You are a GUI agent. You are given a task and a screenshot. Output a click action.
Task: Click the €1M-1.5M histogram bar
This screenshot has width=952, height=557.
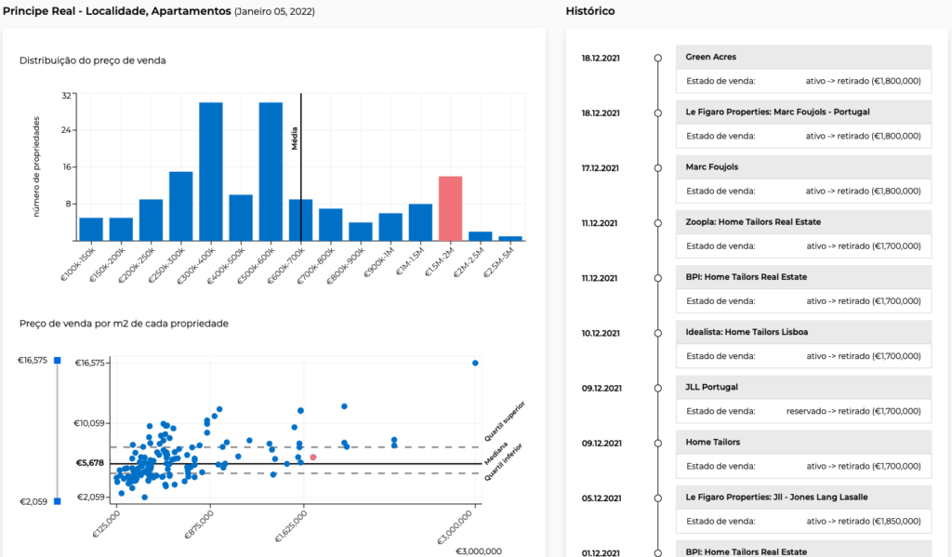tap(421, 222)
